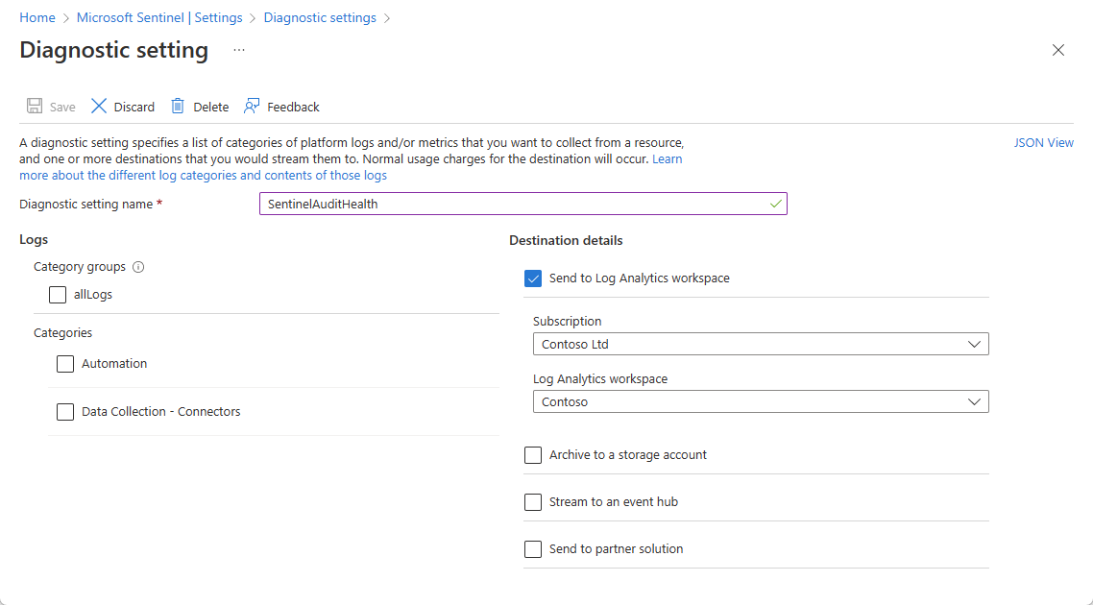This screenshot has width=1093, height=605.
Task: Uncheck Send to Log Analytics workspace
Action: tap(533, 278)
